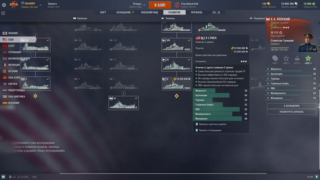Select the ANNAPOLIS cruiser card
This screenshot has height=180, width=320.
tap(124, 103)
